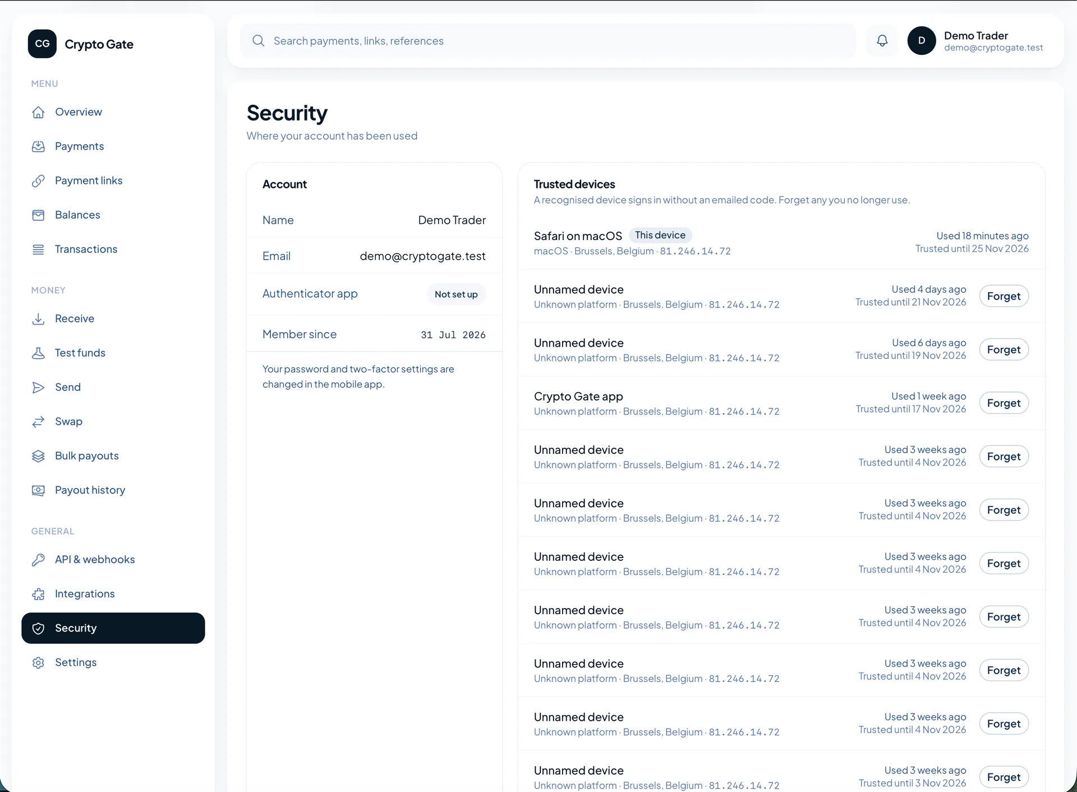Image resolution: width=1077 pixels, height=792 pixels.
Task: Forget device trusted until 3 Nov 2026
Action: coord(1004,777)
